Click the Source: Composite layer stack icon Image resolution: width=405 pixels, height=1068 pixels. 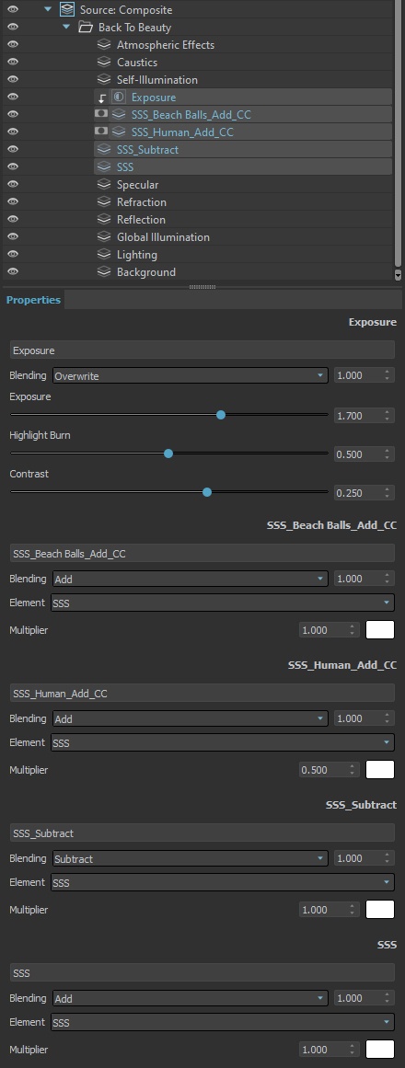point(67,9)
